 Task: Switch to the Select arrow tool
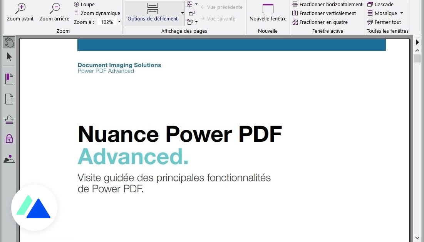8,57
